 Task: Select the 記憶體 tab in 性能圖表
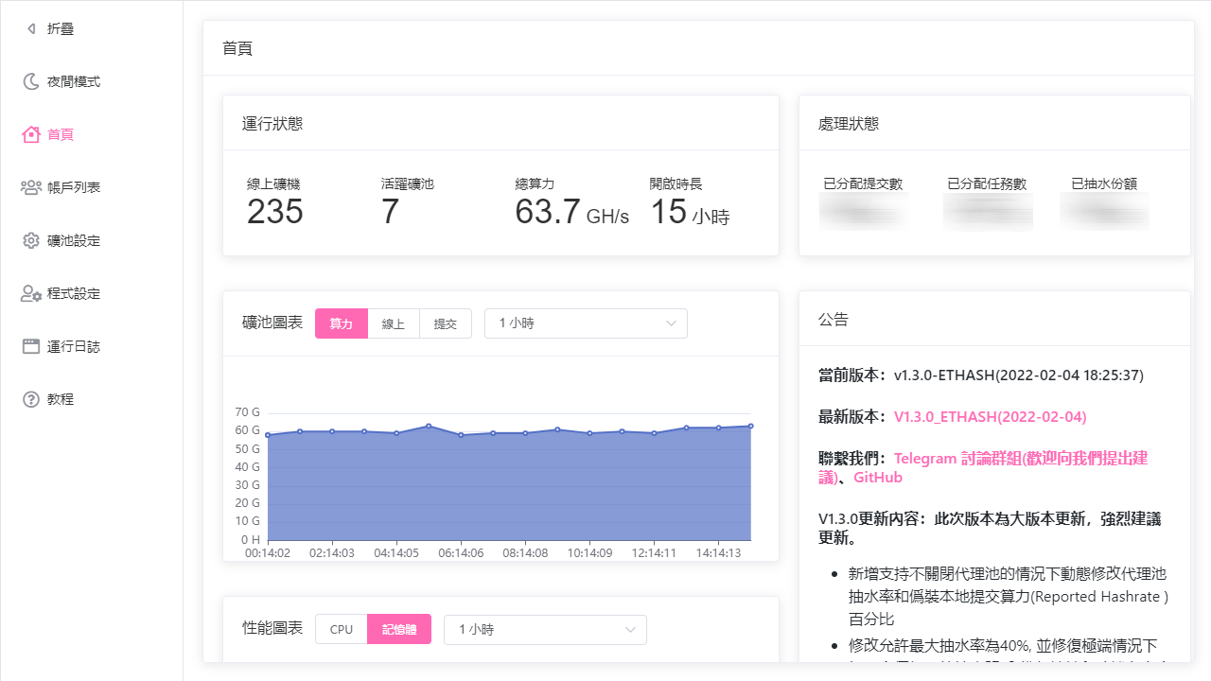[398, 629]
